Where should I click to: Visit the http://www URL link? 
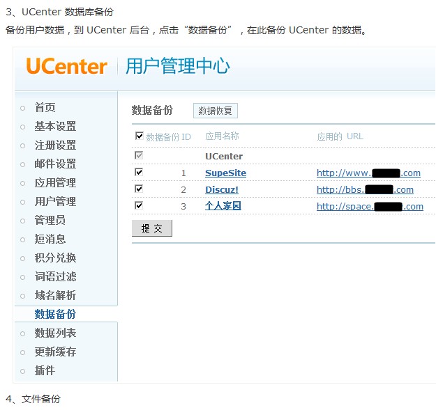click(x=368, y=173)
